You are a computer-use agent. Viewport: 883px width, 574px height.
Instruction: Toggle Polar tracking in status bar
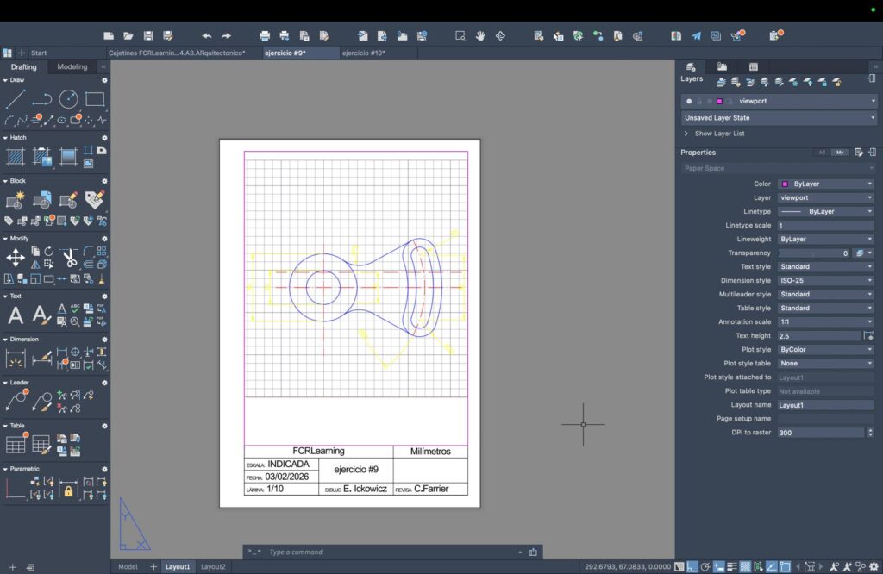705,567
